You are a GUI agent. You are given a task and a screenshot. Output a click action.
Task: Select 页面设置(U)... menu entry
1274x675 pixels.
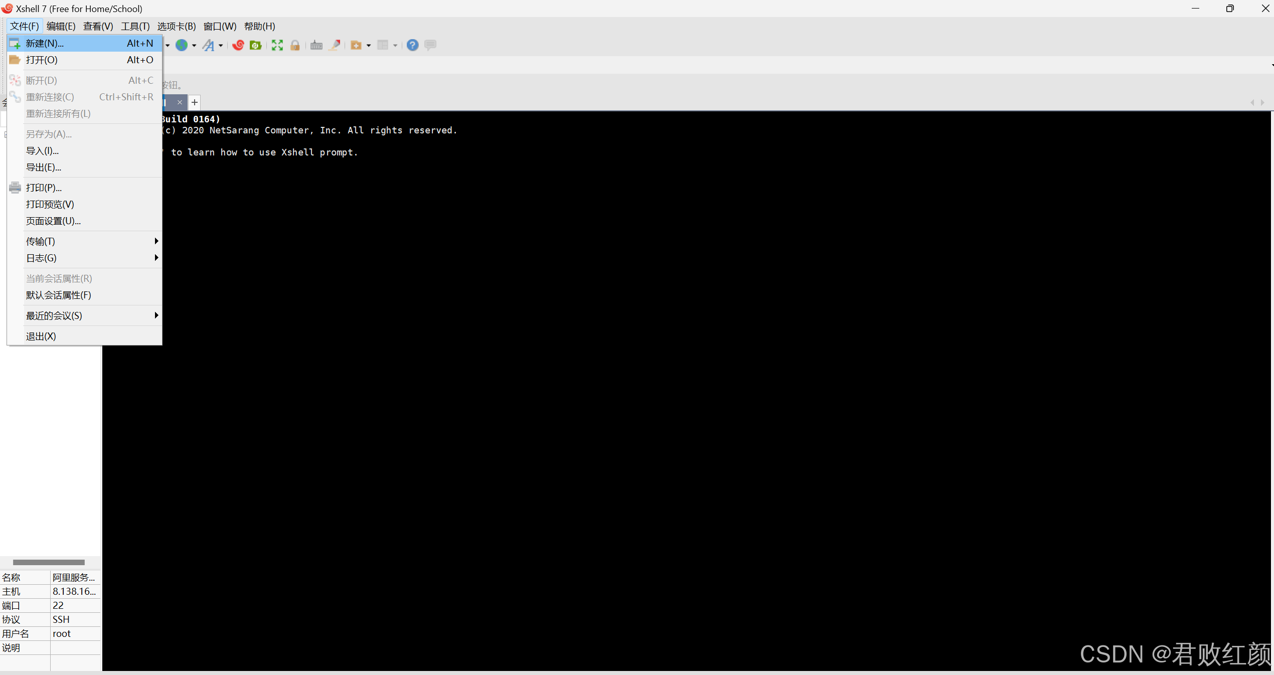coord(85,221)
